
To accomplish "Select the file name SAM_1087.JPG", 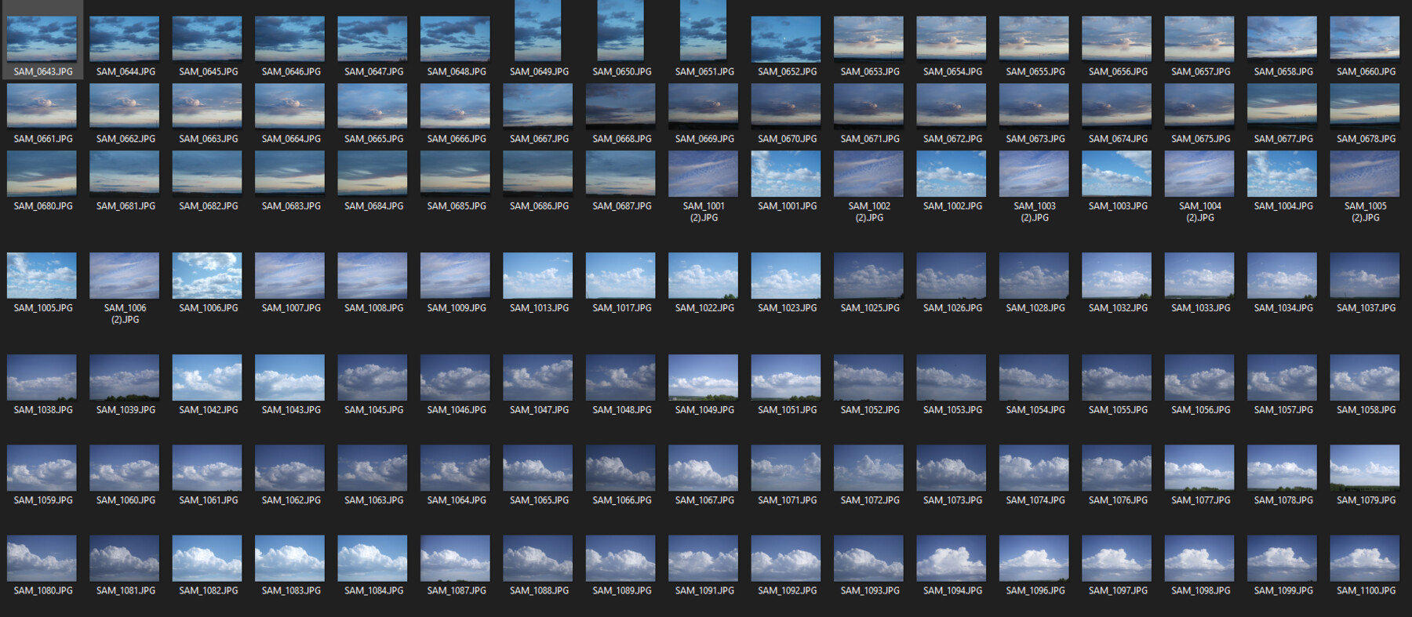I will 457,590.
